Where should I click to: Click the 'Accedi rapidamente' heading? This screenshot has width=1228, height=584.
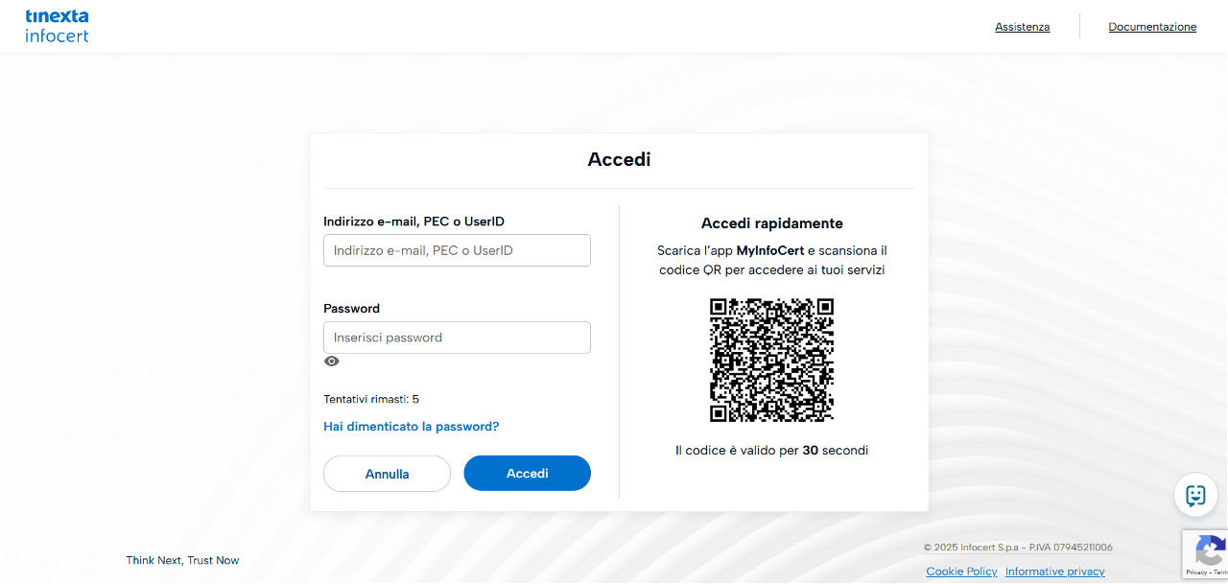coord(771,223)
